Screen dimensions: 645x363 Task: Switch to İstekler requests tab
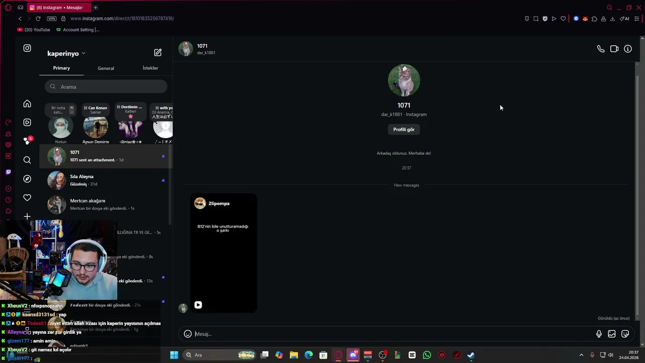[150, 68]
